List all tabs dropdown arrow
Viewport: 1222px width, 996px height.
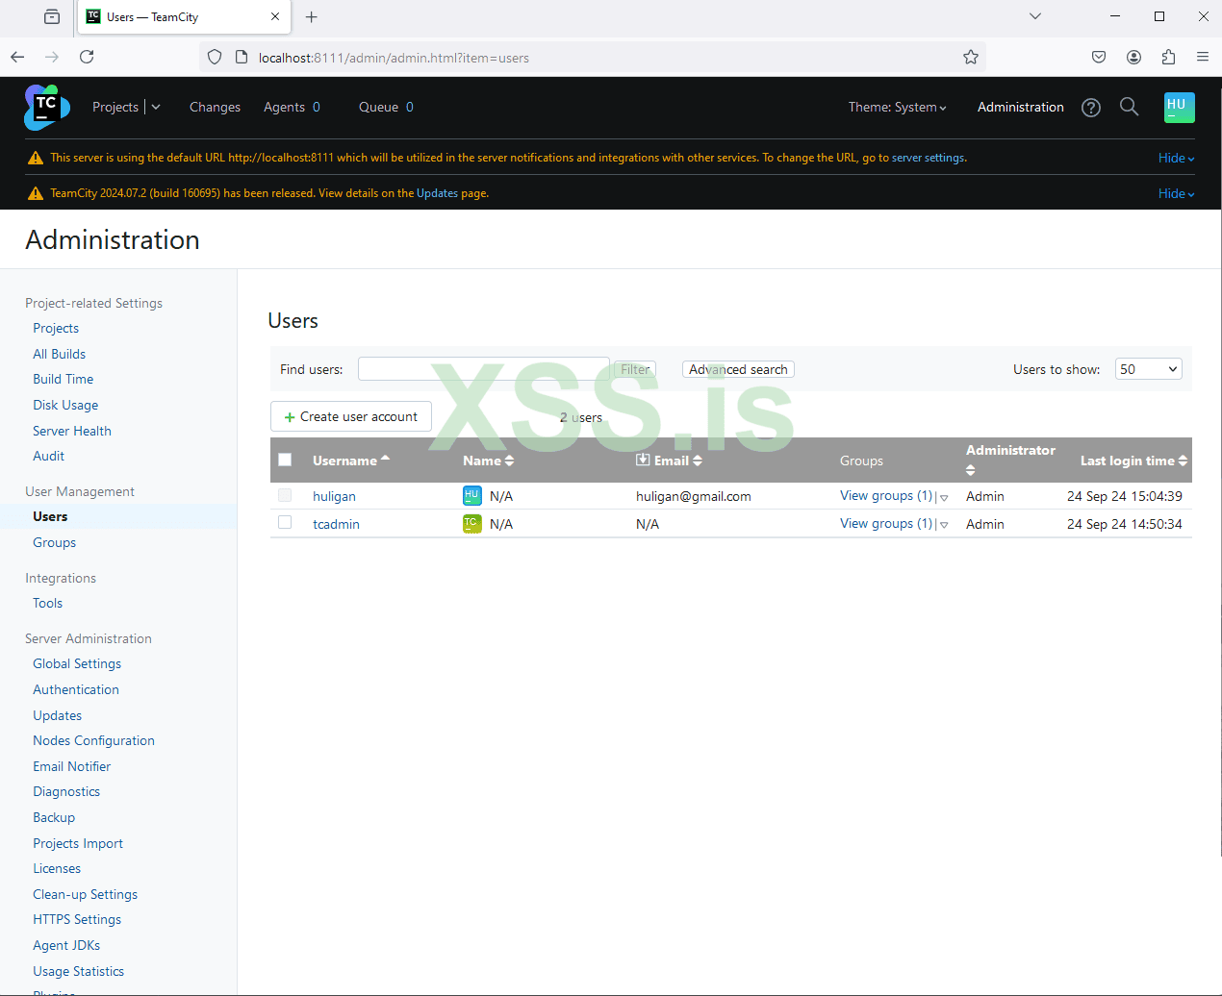click(1035, 16)
